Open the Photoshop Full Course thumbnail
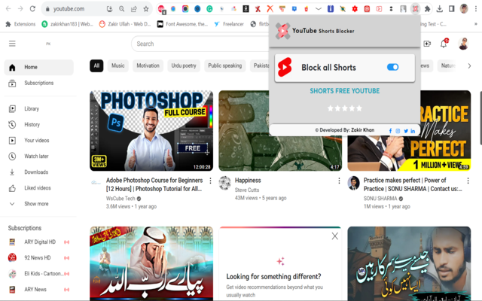This screenshot has width=482, height=301. tap(151, 130)
